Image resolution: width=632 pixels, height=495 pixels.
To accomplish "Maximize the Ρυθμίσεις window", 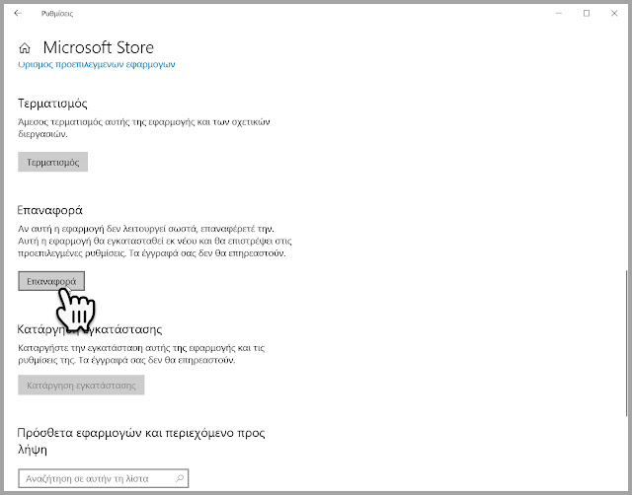I will tap(587, 13).
